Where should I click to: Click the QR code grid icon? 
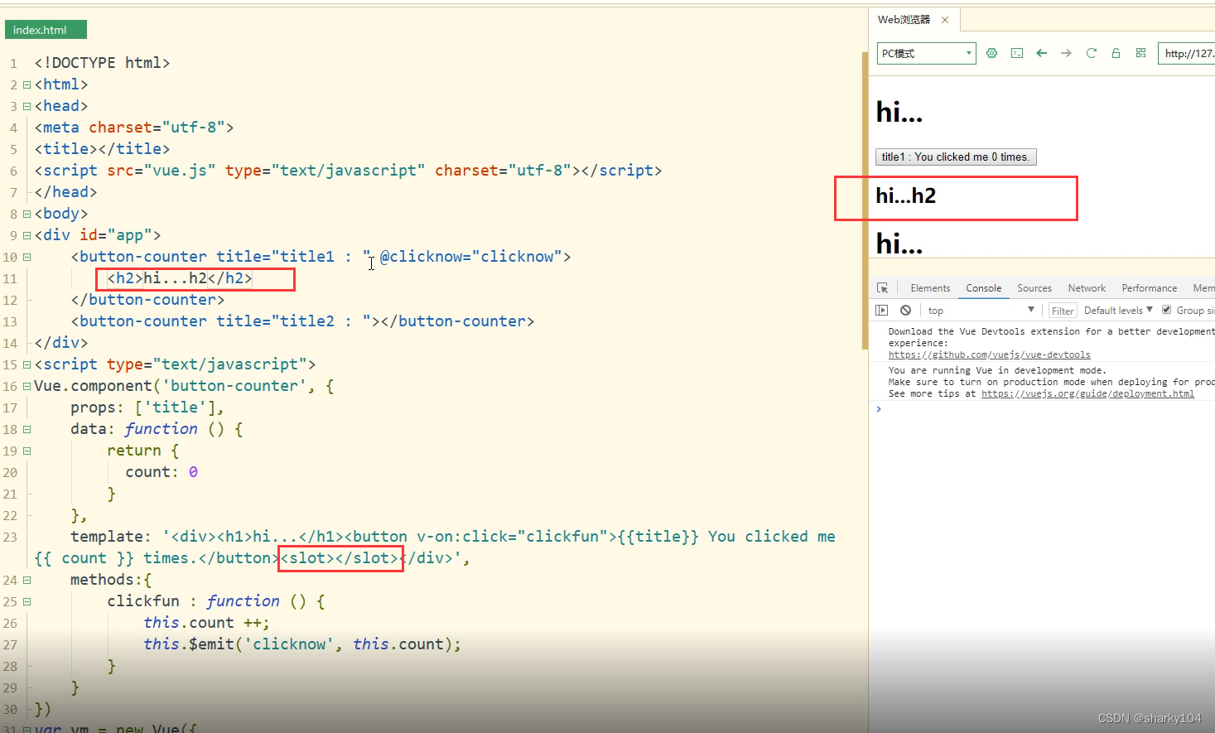pyautogui.click(x=1140, y=53)
